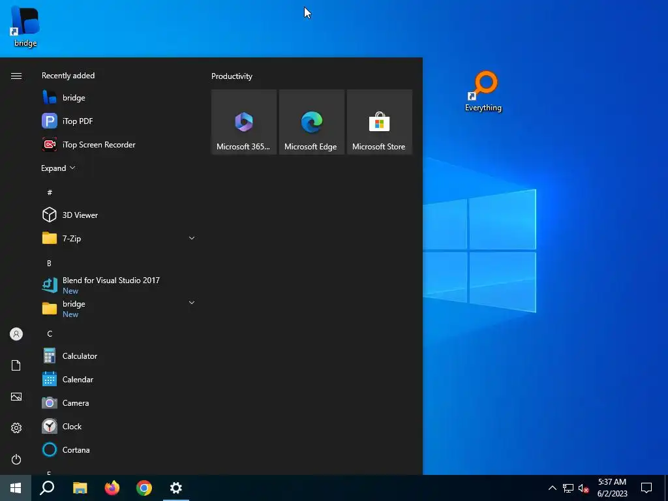Click the network tray icon
Screen dimensions: 668x501
(x=568, y=488)
